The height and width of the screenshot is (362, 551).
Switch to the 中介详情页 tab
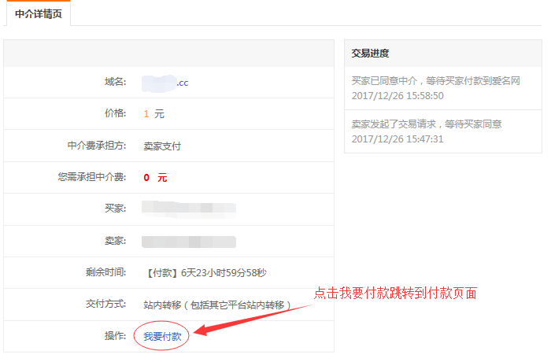click(x=38, y=14)
